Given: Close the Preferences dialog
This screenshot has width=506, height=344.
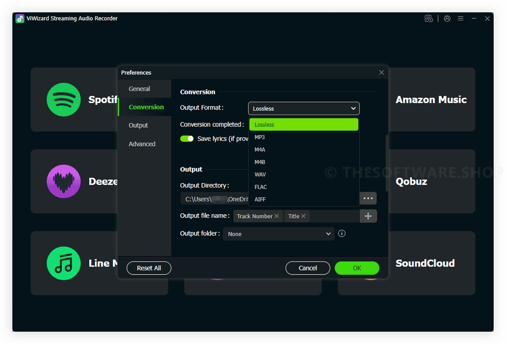Looking at the screenshot, I should click(381, 72).
